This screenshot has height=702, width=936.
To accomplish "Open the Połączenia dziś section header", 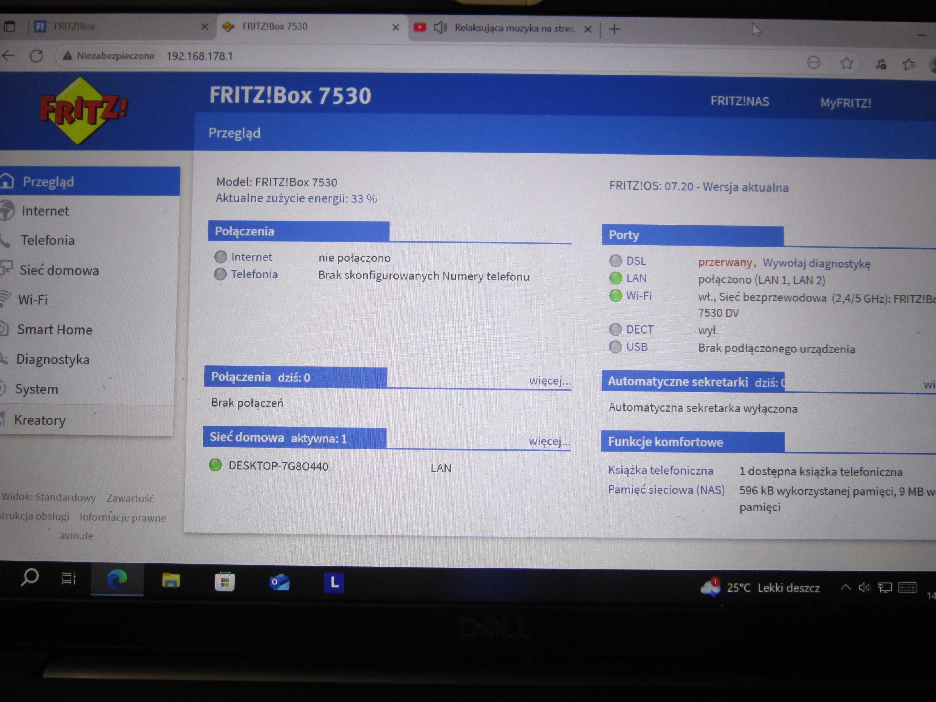I will point(296,377).
